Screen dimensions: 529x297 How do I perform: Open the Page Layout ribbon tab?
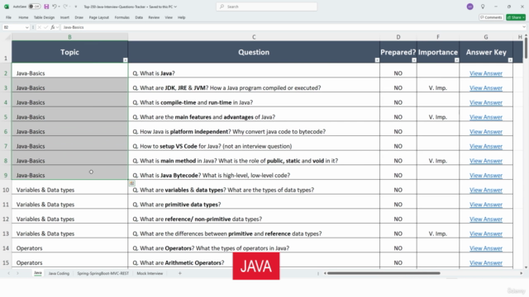pos(99,17)
